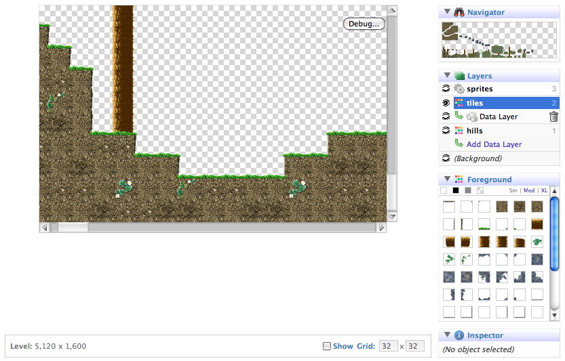Select the (Background) layer
The image size is (565, 361).
pos(478,158)
